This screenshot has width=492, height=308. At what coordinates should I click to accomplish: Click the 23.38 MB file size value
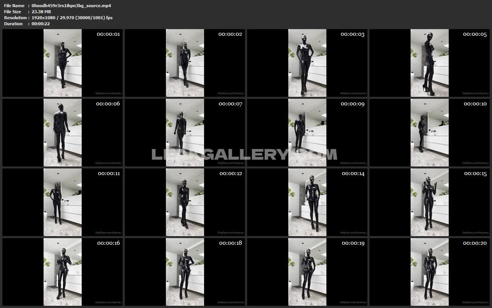point(41,12)
